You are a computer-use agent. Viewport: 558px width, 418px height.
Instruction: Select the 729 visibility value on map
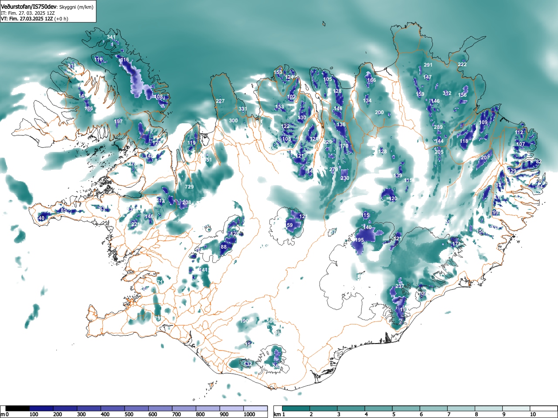coord(189,187)
